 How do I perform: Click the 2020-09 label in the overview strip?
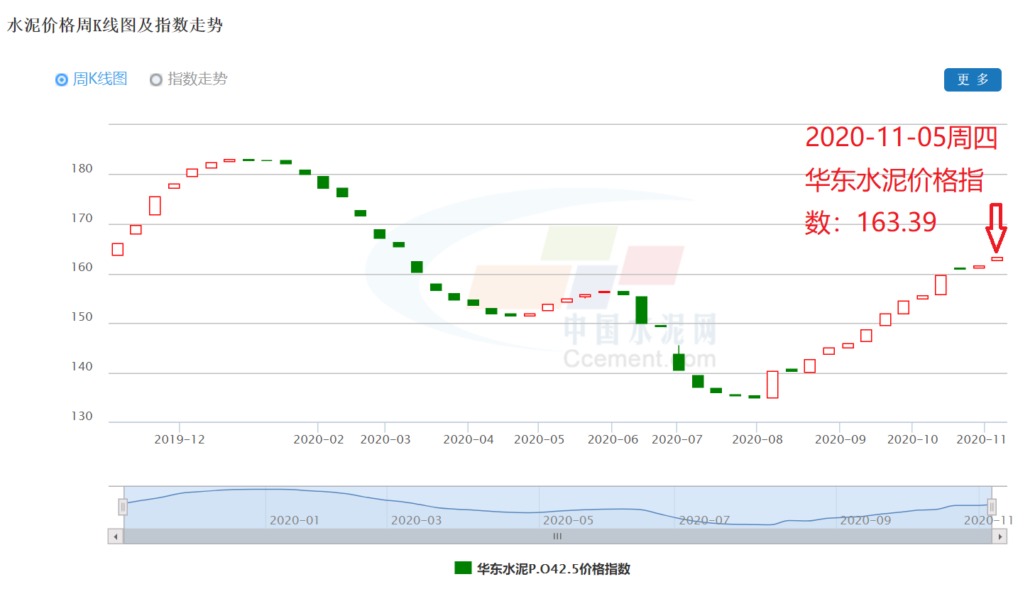coord(865,520)
